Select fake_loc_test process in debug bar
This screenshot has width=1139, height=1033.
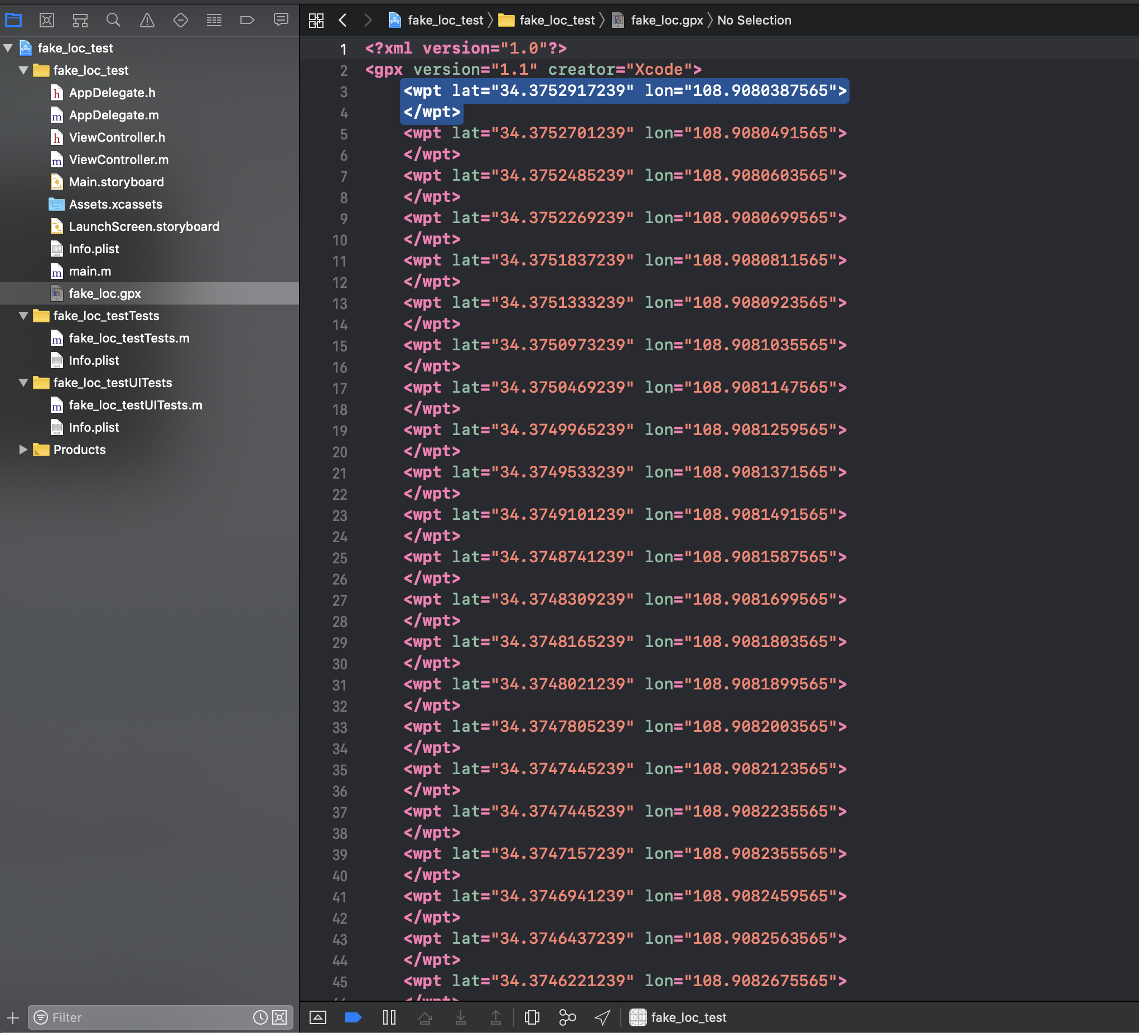(x=678, y=1017)
